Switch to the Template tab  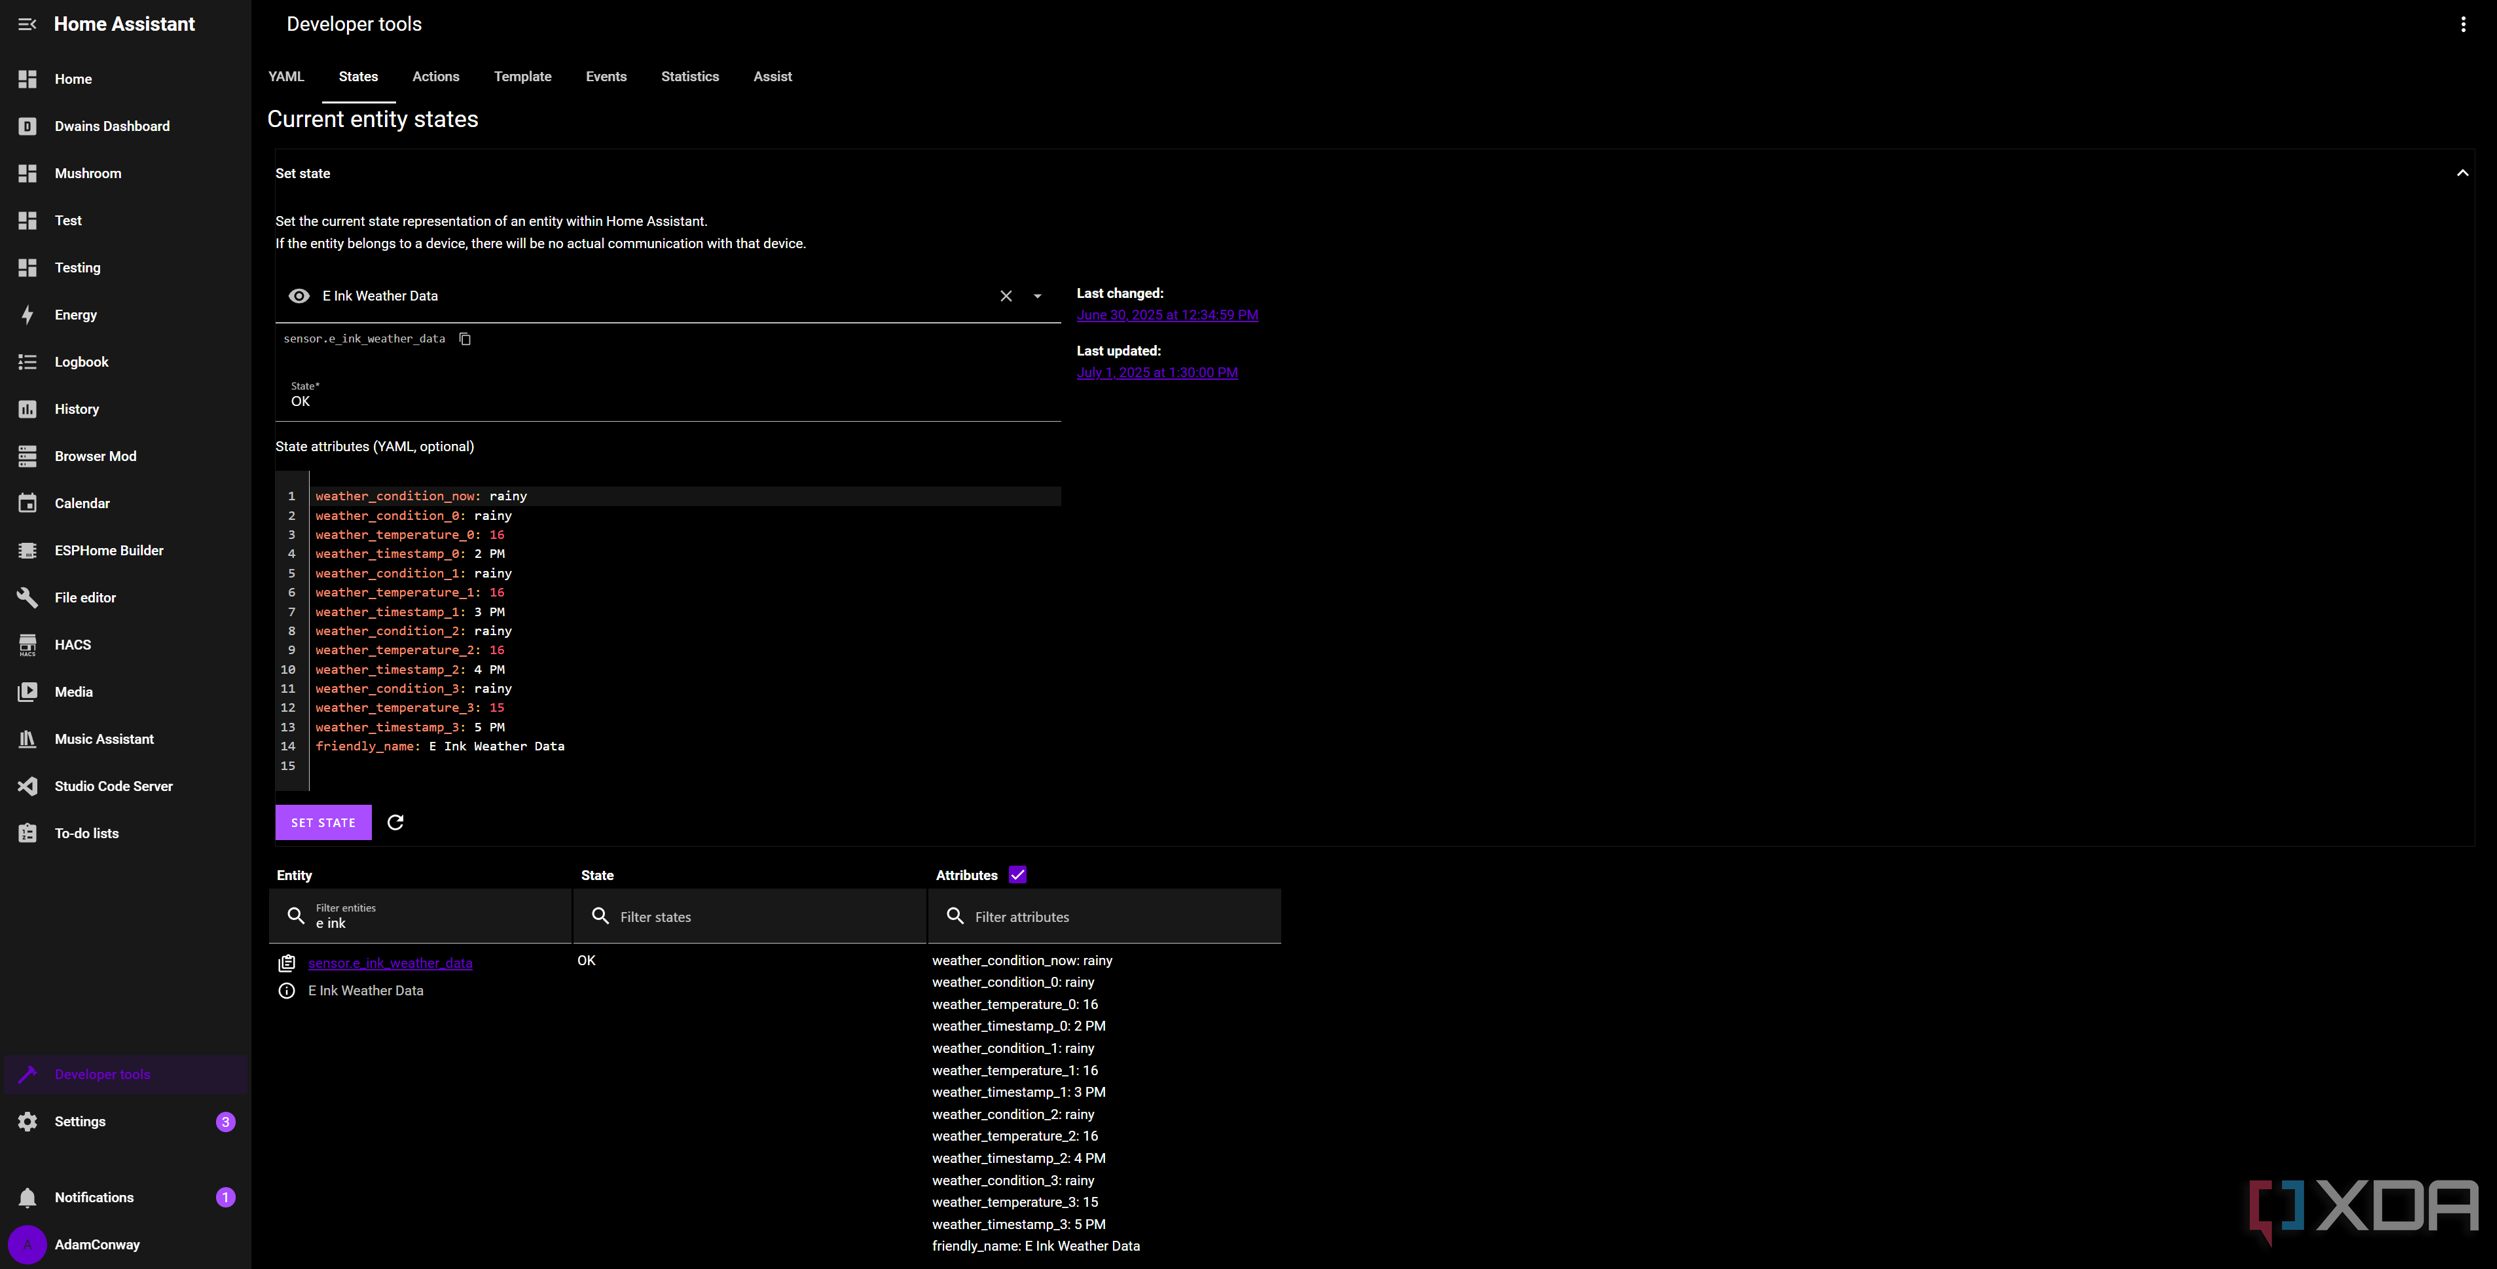click(522, 77)
